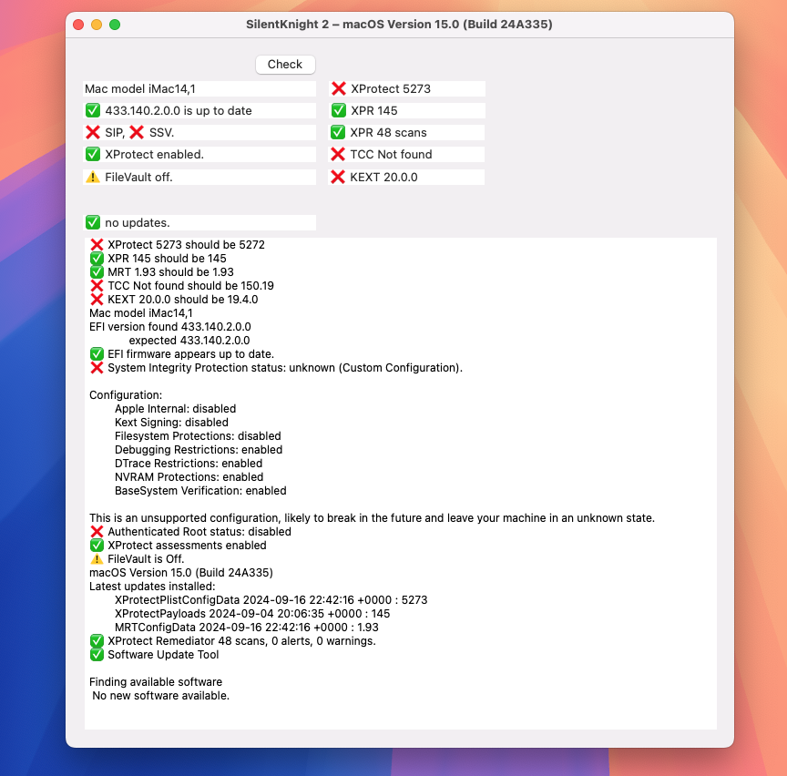This screenshot has width=787, height=776.
Task: Minimize the window with the yellow button
Action: click(x=97, y=25)
